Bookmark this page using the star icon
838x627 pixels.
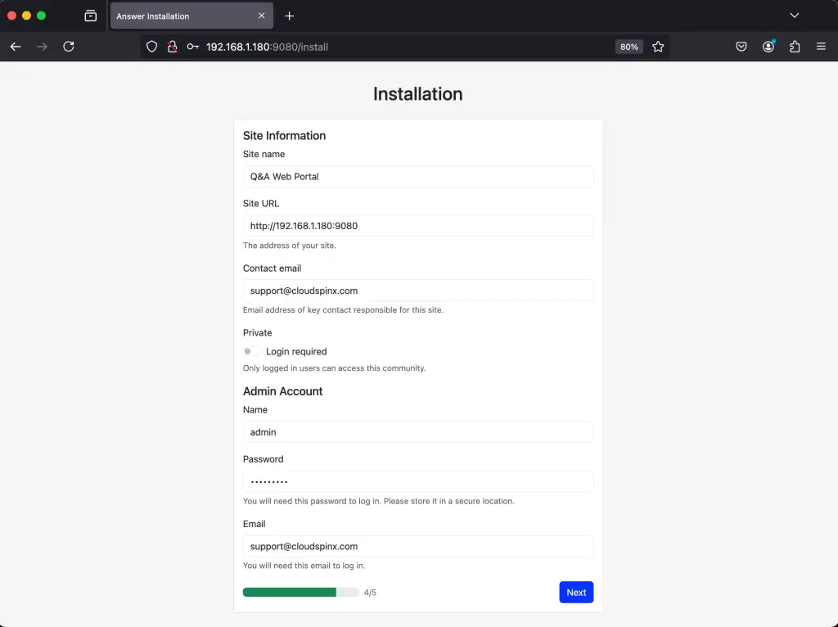659,47
